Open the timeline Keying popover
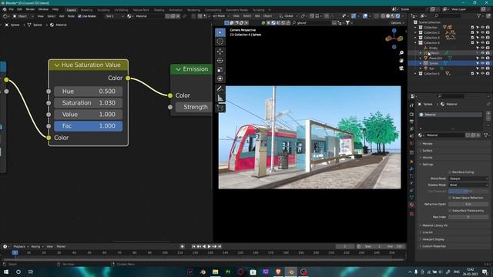 pyautogui.click(x=37, y=246)
